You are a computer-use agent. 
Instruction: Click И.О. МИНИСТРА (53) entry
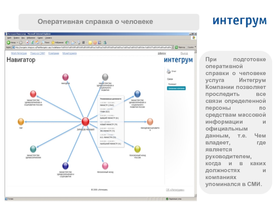[x=108, y=137]
